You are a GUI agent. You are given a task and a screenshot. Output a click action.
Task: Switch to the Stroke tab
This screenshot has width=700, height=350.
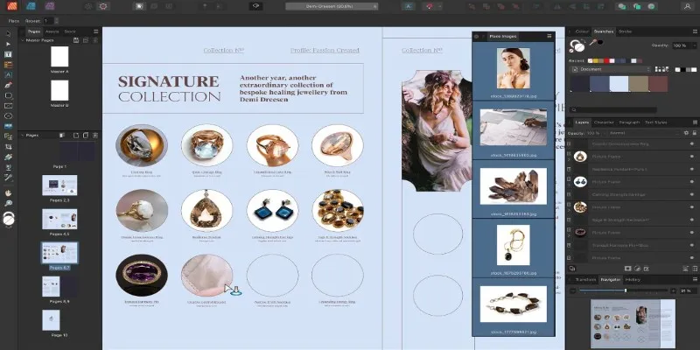[x=625, y=31]
